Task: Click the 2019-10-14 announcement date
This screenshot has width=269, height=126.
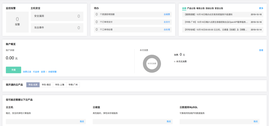Action: click(256, 29)
